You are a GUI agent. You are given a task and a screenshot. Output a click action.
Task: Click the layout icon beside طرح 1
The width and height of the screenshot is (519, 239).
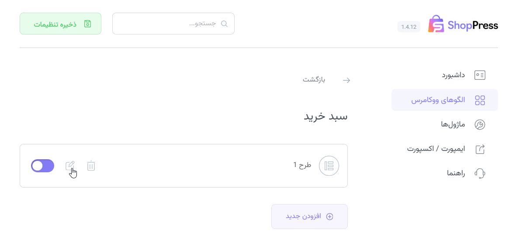point(329,166)
